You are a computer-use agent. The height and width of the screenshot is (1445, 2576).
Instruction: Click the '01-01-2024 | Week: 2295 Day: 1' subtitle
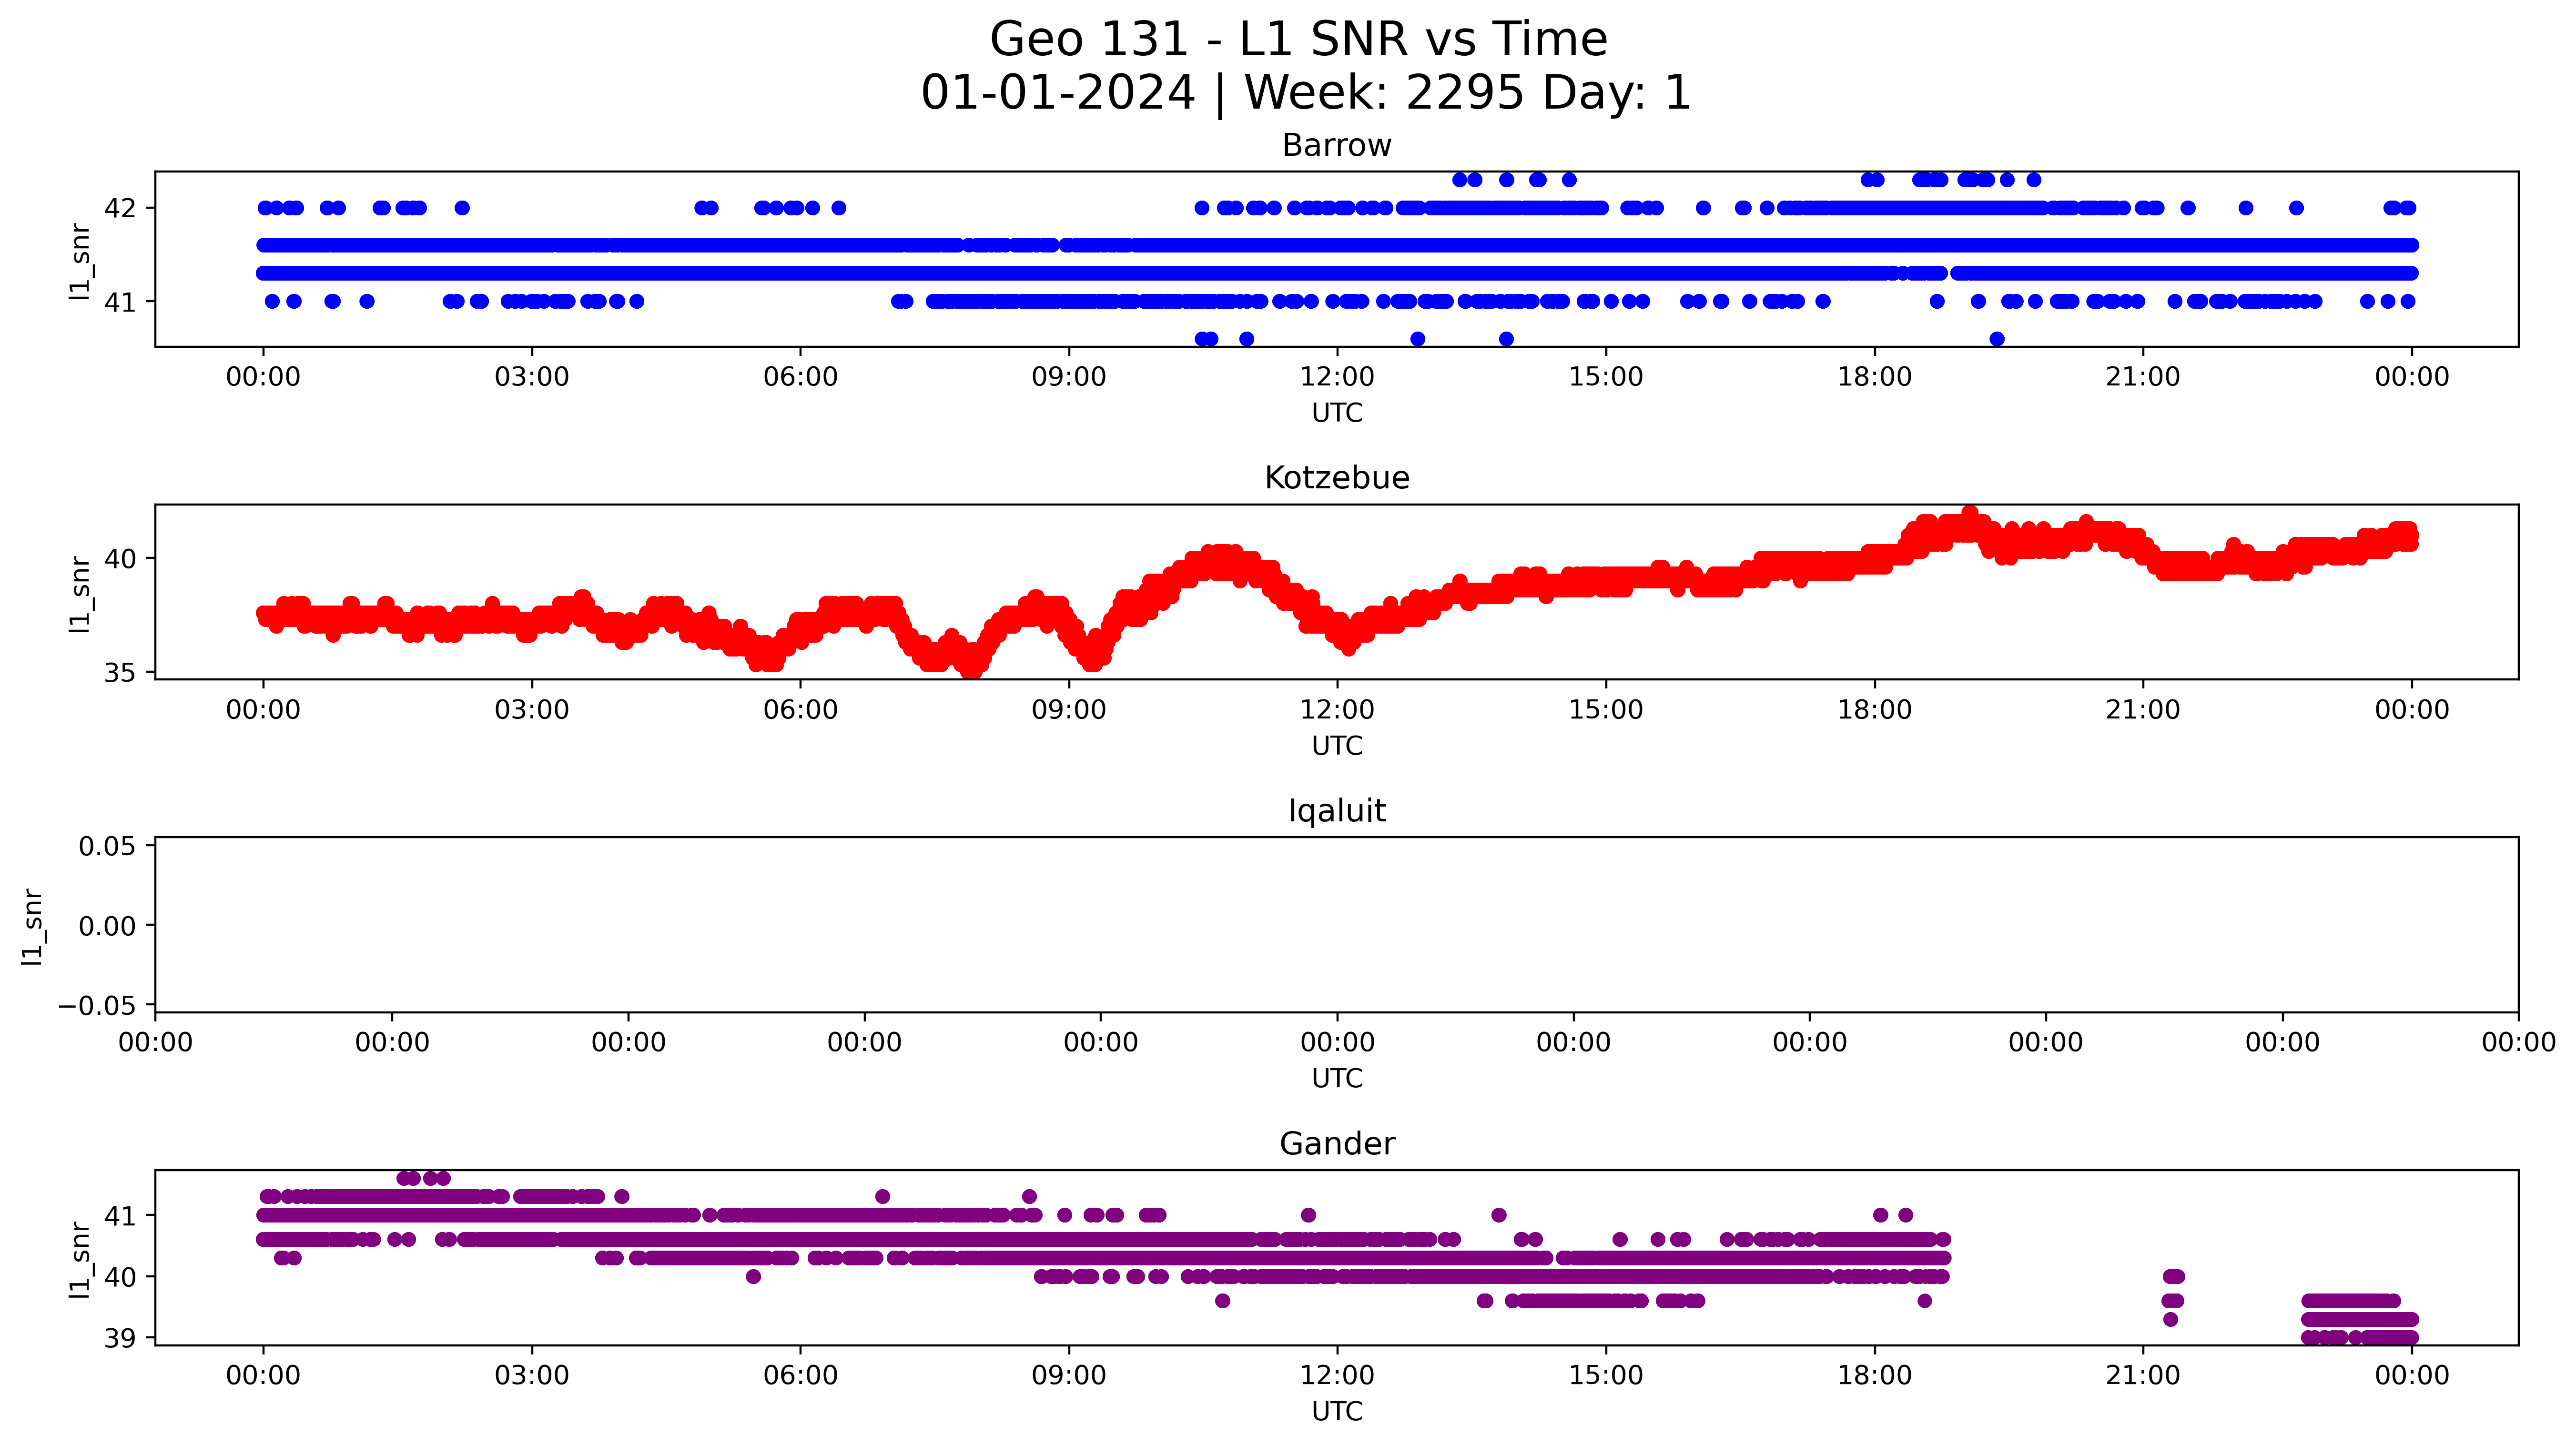[1305, 93]
